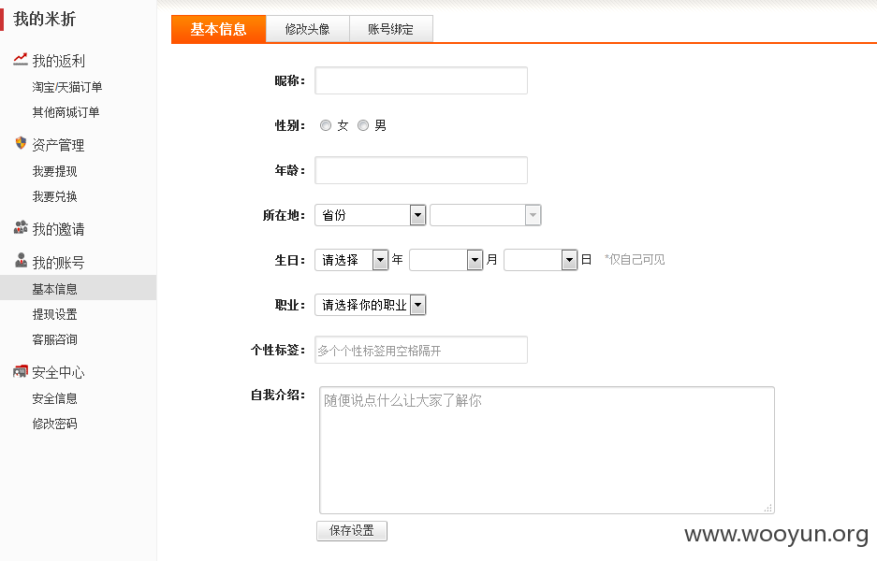This screenshot has height=561, width=877.
Task: Click the 我的返利 chart icon
Action: pyautogui.click(x=21, y=59)
